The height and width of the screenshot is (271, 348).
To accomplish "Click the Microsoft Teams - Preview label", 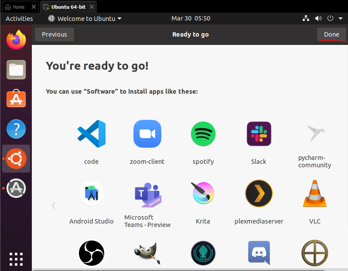I will point(147,221).
